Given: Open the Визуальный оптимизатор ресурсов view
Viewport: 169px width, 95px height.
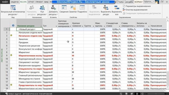Looking at the screenshot, I should pyautogui.click(x=13, y=10).
